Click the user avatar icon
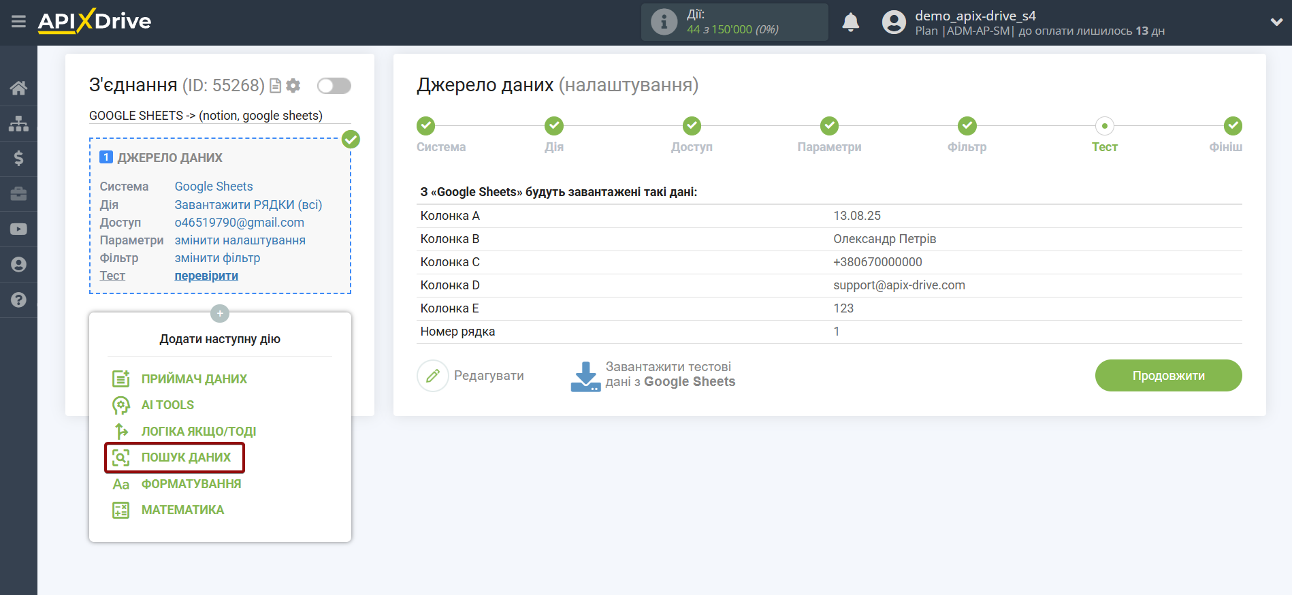Viewport: 1292px width, 595px height. tap(894, 22)
